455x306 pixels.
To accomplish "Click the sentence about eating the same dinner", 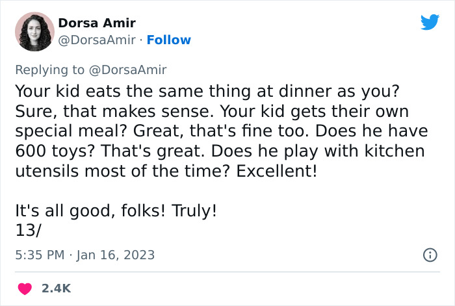I will 208,90.
